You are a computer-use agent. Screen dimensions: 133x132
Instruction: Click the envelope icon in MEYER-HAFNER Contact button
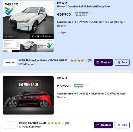[98, 125]
